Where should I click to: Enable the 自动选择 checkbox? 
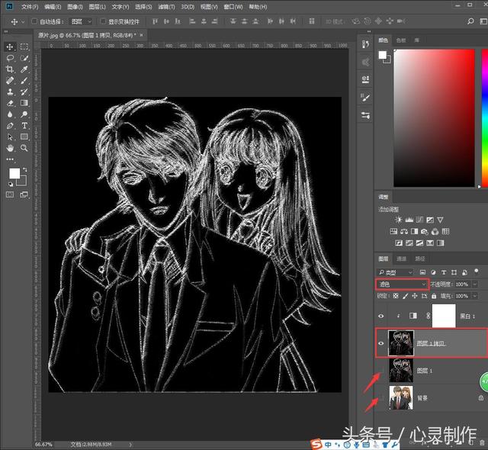pos(34,21)
